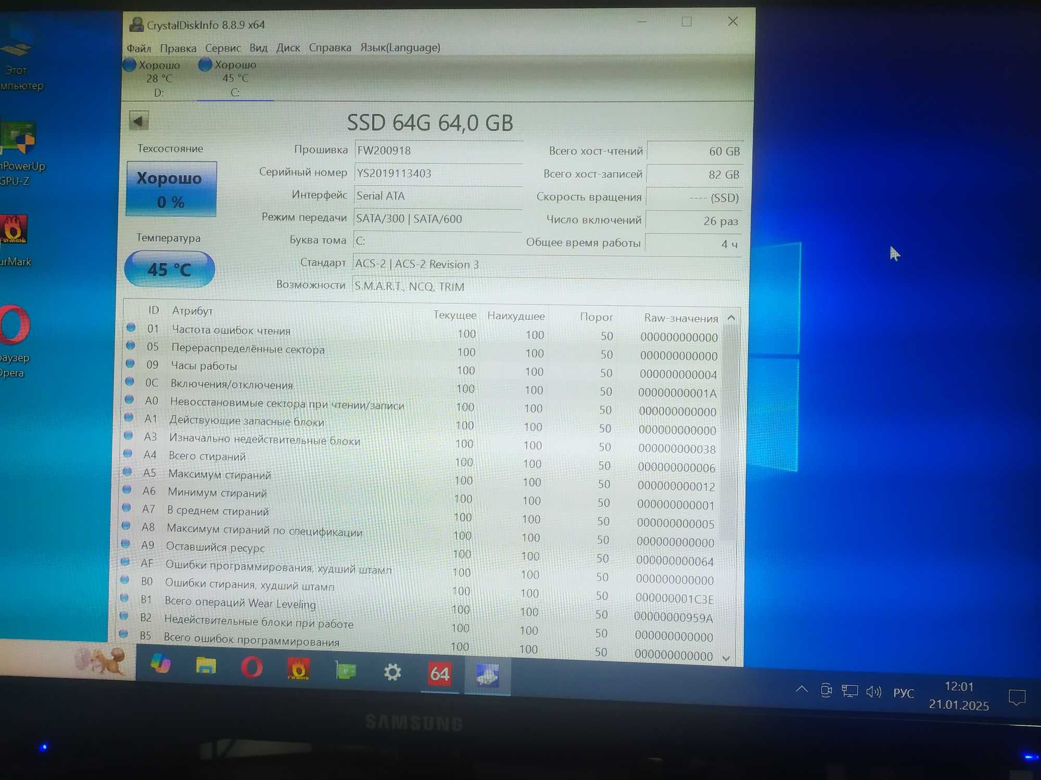Open the Правка menu
The height and width of the screenshot is (780, 1041).
[x=178, y=48]
